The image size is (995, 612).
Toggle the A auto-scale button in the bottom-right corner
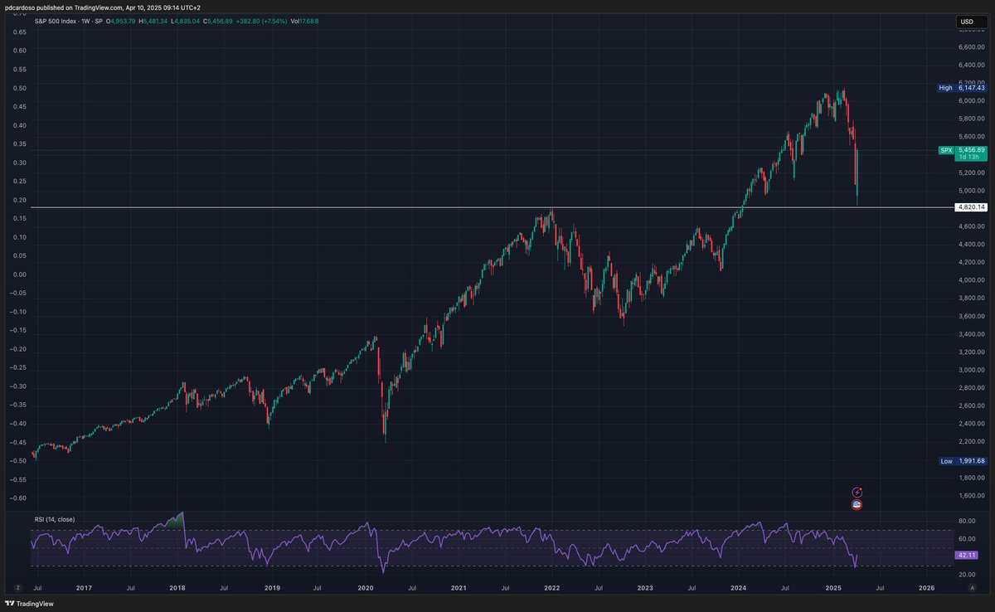pos(972,587)
